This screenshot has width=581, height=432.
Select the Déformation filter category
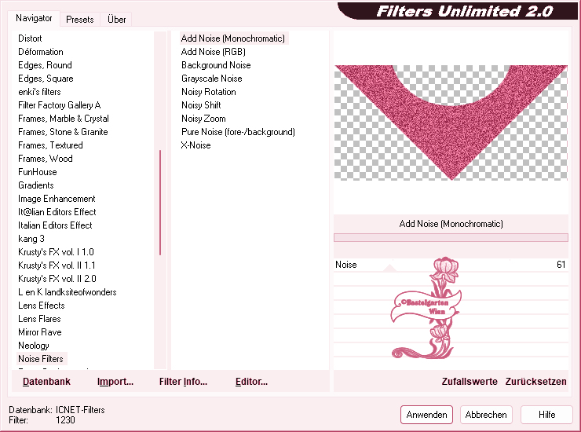[41, 52]
